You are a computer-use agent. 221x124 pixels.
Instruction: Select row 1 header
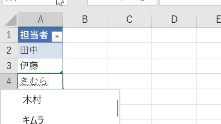point(9,35)
